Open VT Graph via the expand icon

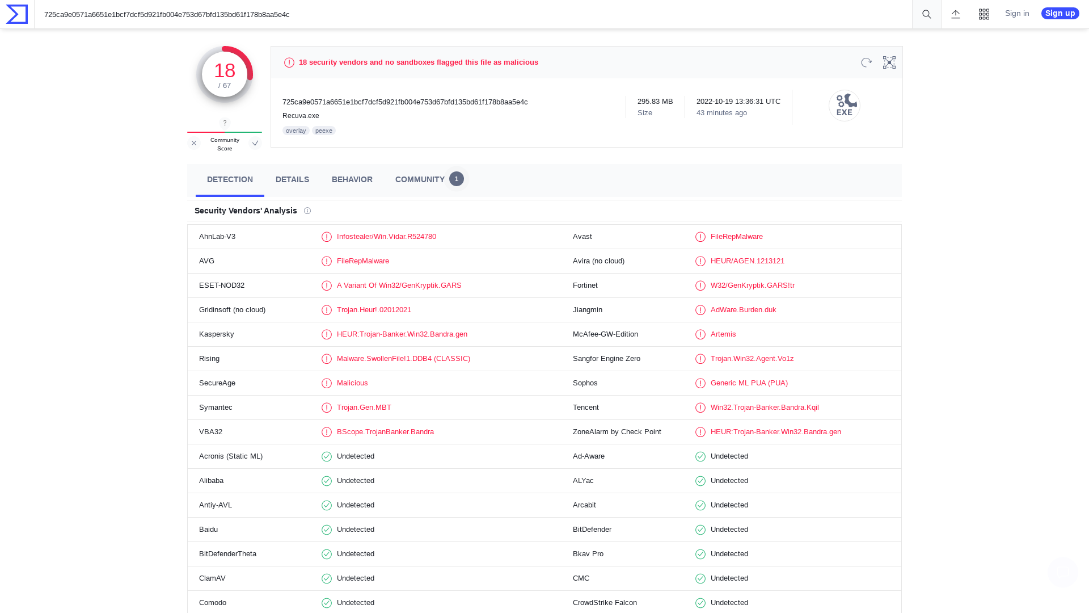tap(889, 62)
